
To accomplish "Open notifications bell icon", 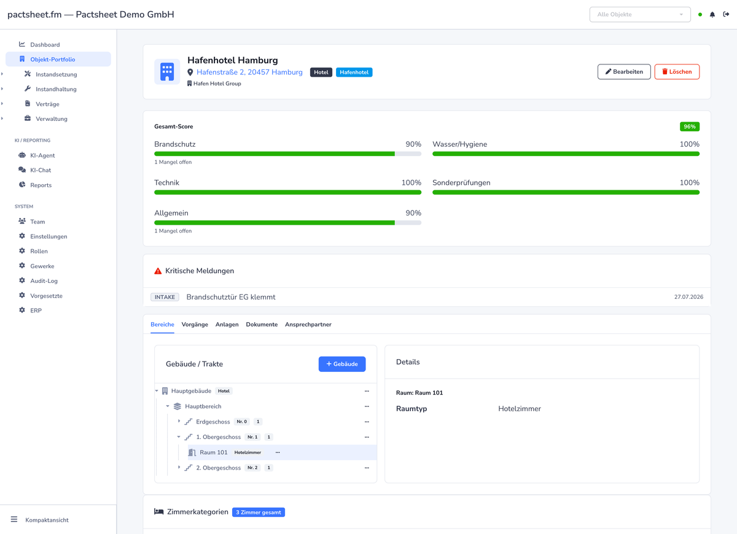I will [712, 14].
